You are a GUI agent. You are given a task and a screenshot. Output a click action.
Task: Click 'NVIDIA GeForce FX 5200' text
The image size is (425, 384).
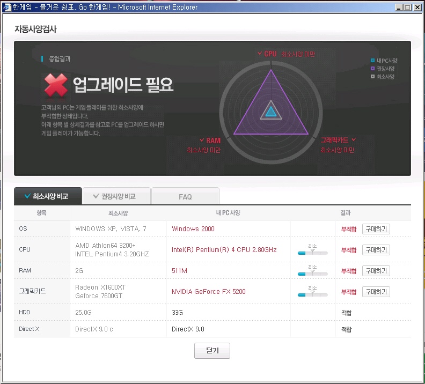pyautogui.click(x=208, y=291)
